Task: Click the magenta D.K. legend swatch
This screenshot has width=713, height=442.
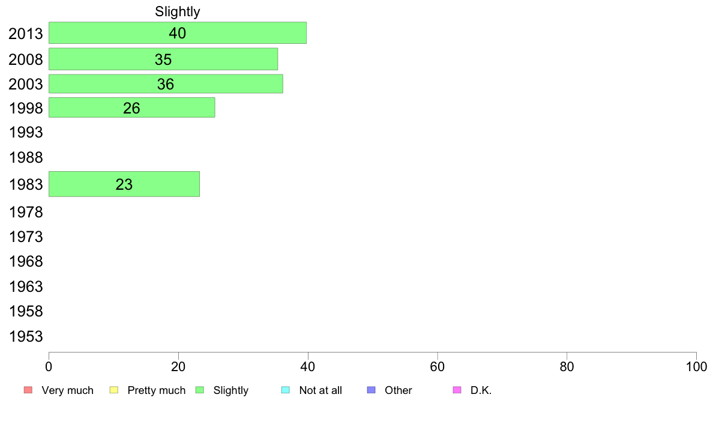Action: 457,390
